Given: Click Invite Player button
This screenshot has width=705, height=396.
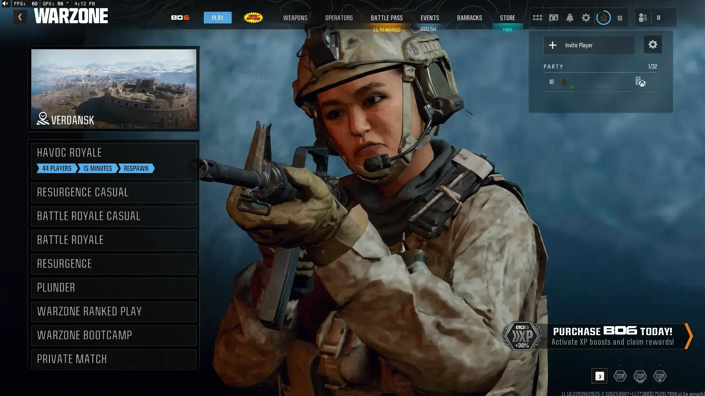Looking at the screenshot, I should point(589,45).
